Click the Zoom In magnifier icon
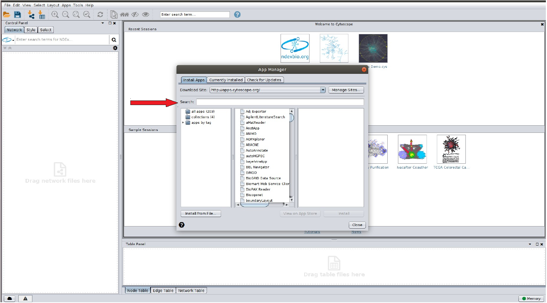Screen dimensions: 547x303 pyautogui.click(x=55, y=14)
